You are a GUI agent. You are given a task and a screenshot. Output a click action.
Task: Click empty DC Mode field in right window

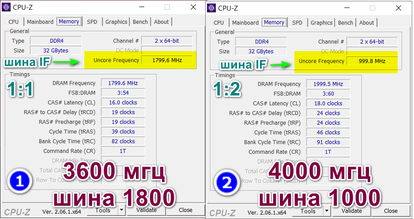pyautogui.click(x=372, y=51)
